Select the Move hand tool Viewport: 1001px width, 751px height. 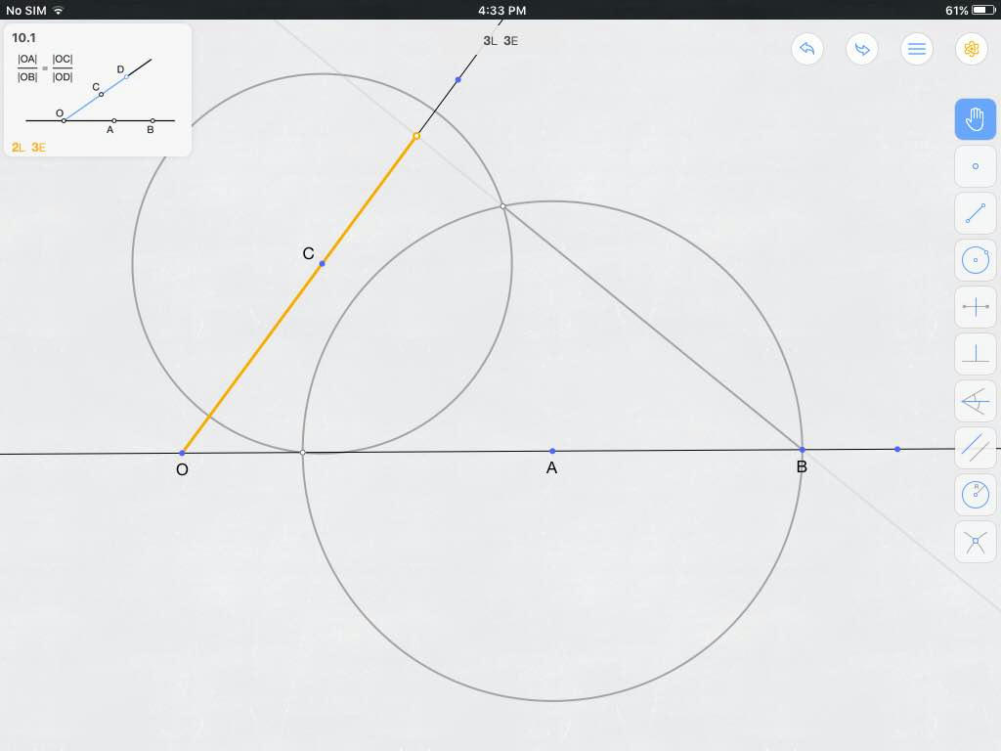pyautogui.click(x=975, y=119)
